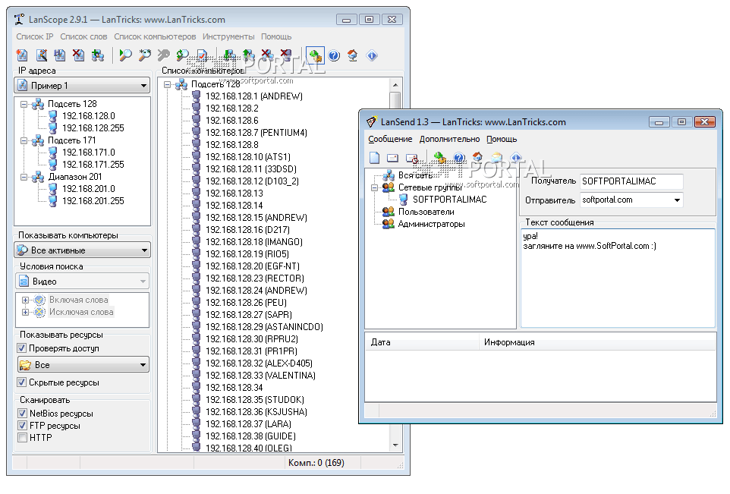Click the info diamond icon in LanSend toolbar

pos(516,158)
